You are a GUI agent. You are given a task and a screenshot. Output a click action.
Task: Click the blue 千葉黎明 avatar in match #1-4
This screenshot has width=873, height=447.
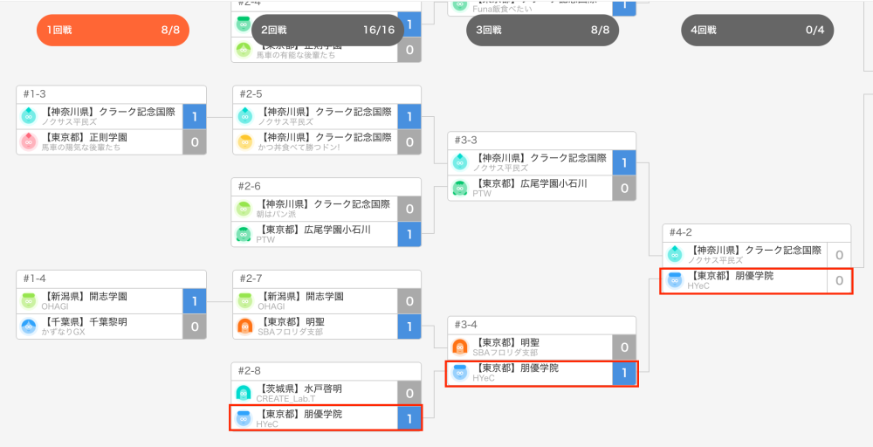(29, 327)
